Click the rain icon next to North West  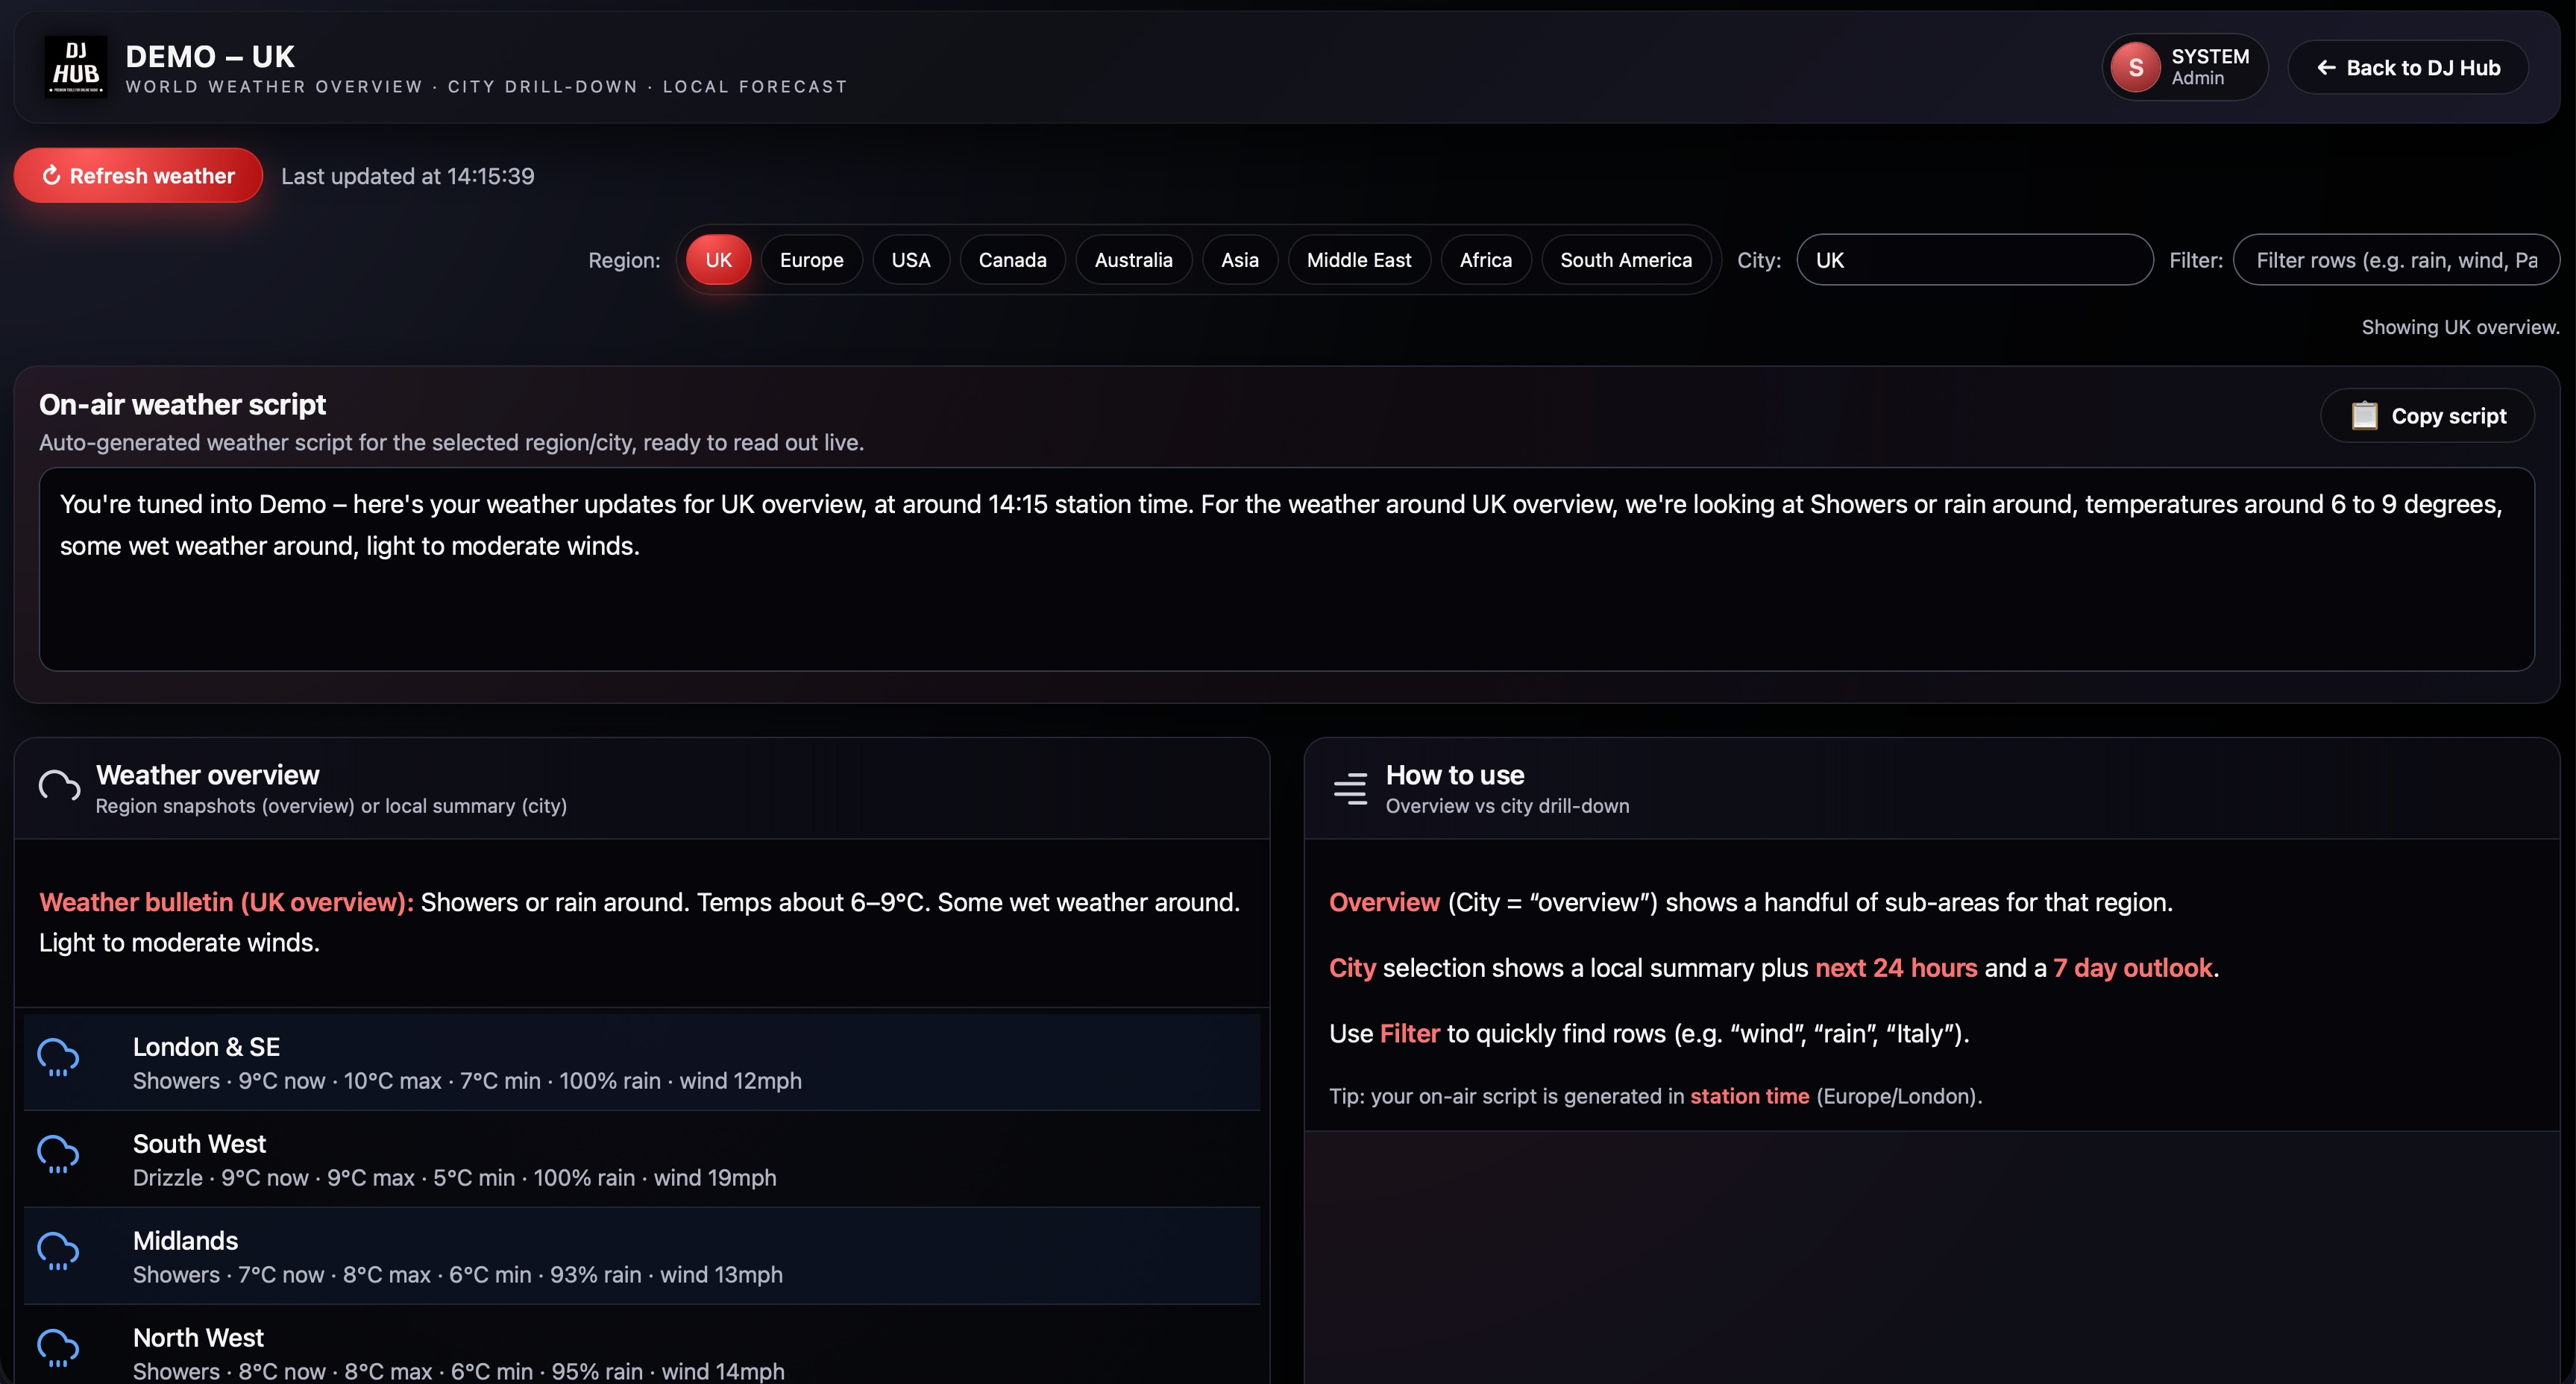point(58,1348)
